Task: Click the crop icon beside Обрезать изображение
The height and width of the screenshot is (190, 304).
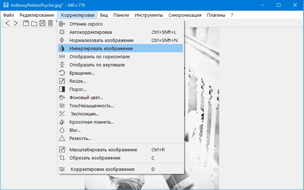Action: click(x=62, y=158)
